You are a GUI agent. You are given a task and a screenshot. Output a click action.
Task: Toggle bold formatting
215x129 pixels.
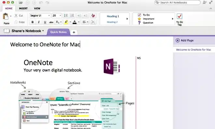tap(33, 22)
